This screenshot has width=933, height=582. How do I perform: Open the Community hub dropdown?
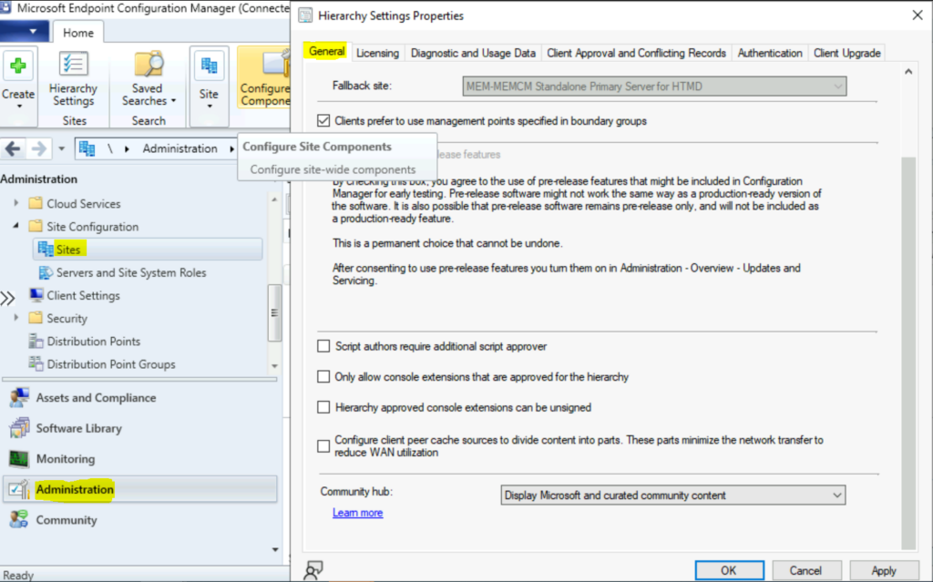673,495
